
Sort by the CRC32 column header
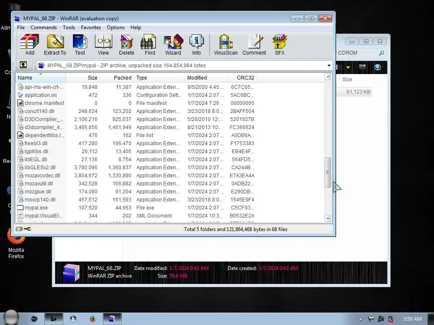242,78
